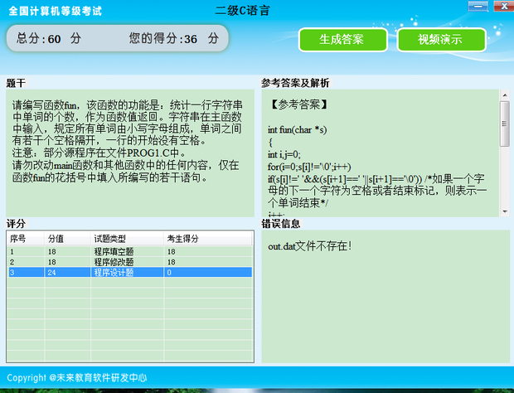The height and width of the screenshot is (393, 514).
Task: Click the 分值 column header
Action: click(x=67, y=239)
